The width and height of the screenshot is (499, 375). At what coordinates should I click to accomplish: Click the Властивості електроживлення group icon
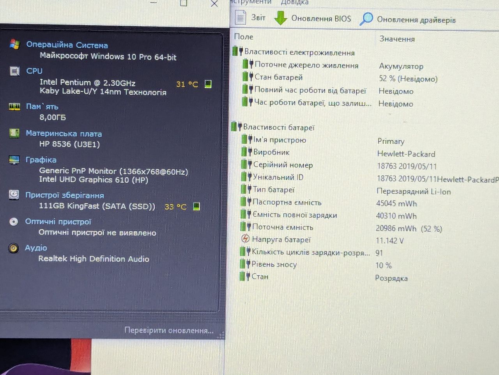point(238,51)
